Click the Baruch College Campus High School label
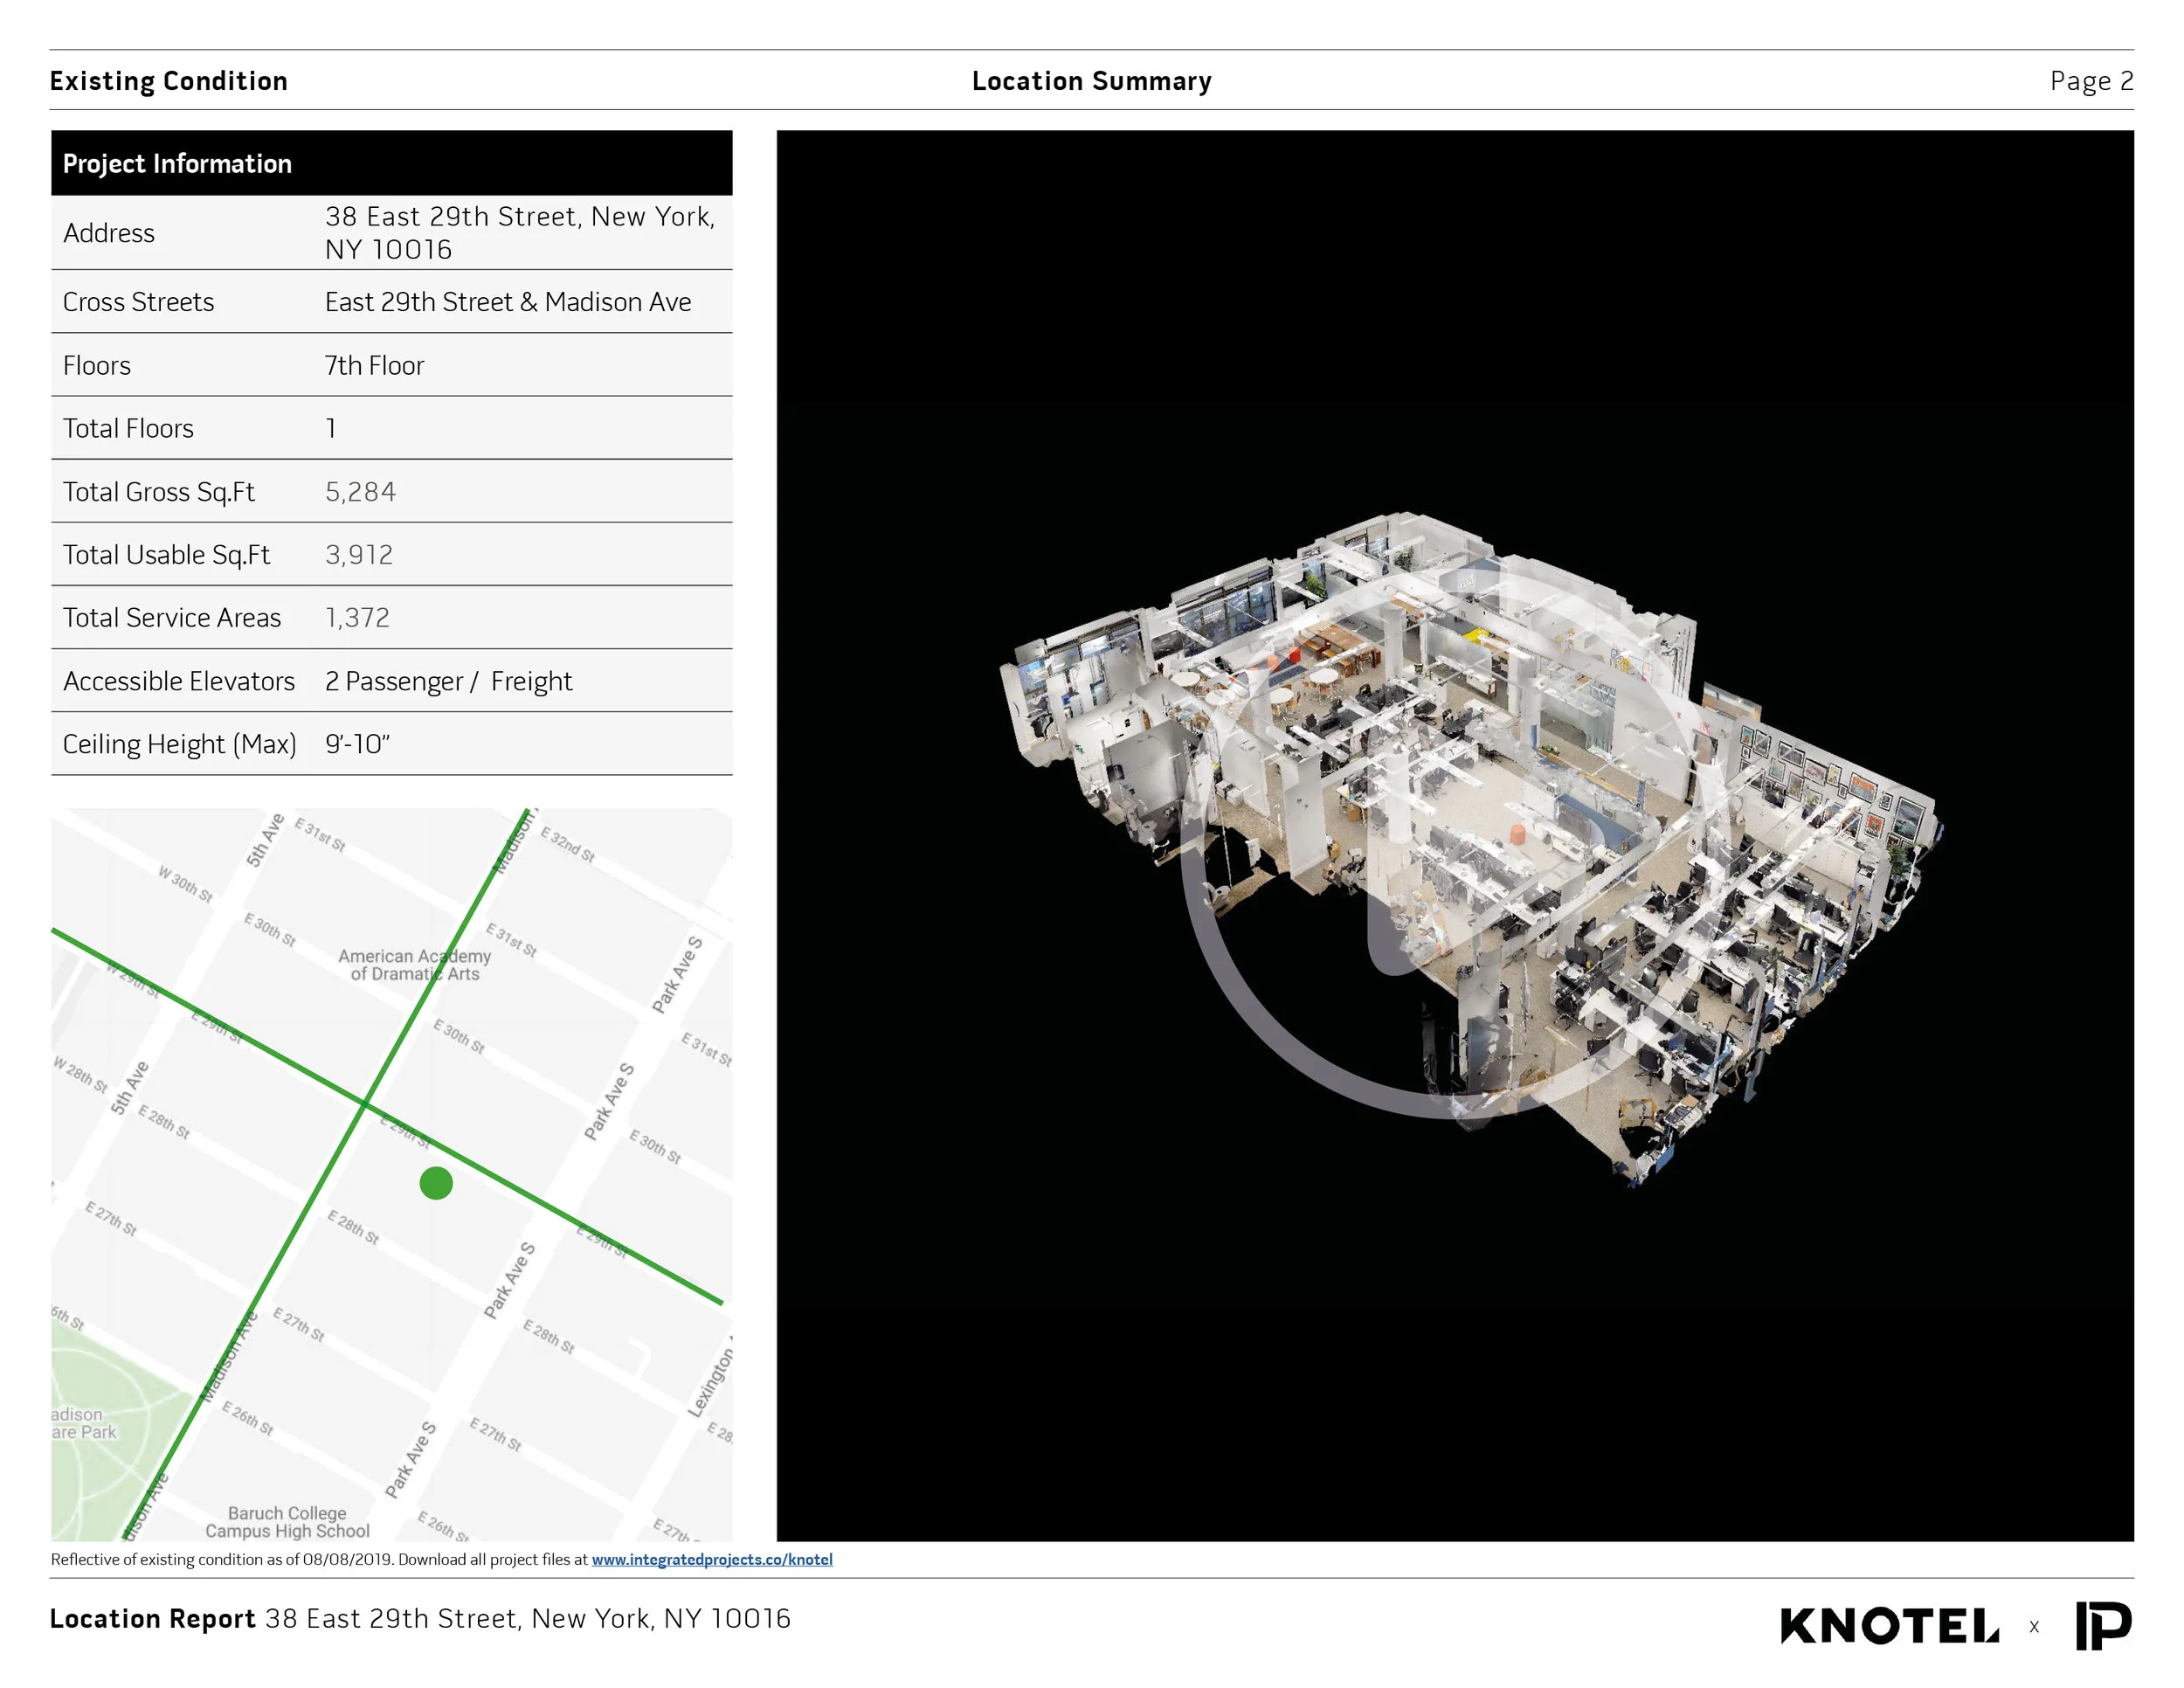Image resolution: width=2184 pixels, height=1688 pixels. [x=287, y=1521]
